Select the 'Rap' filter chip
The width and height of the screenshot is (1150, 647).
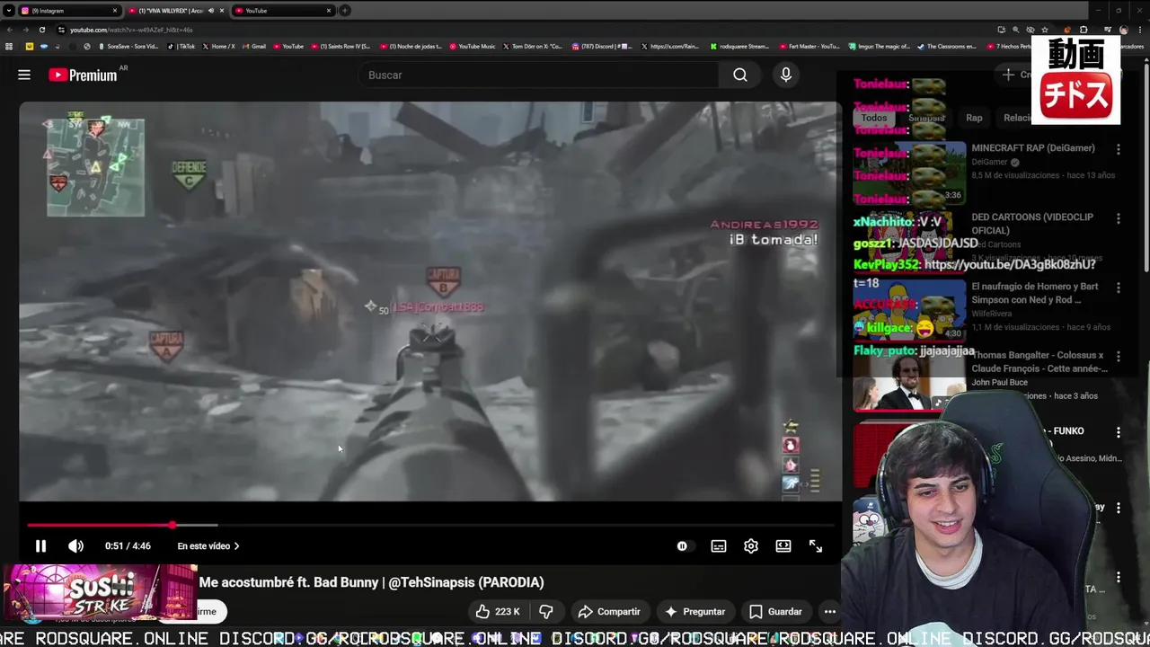coord(974,118)
